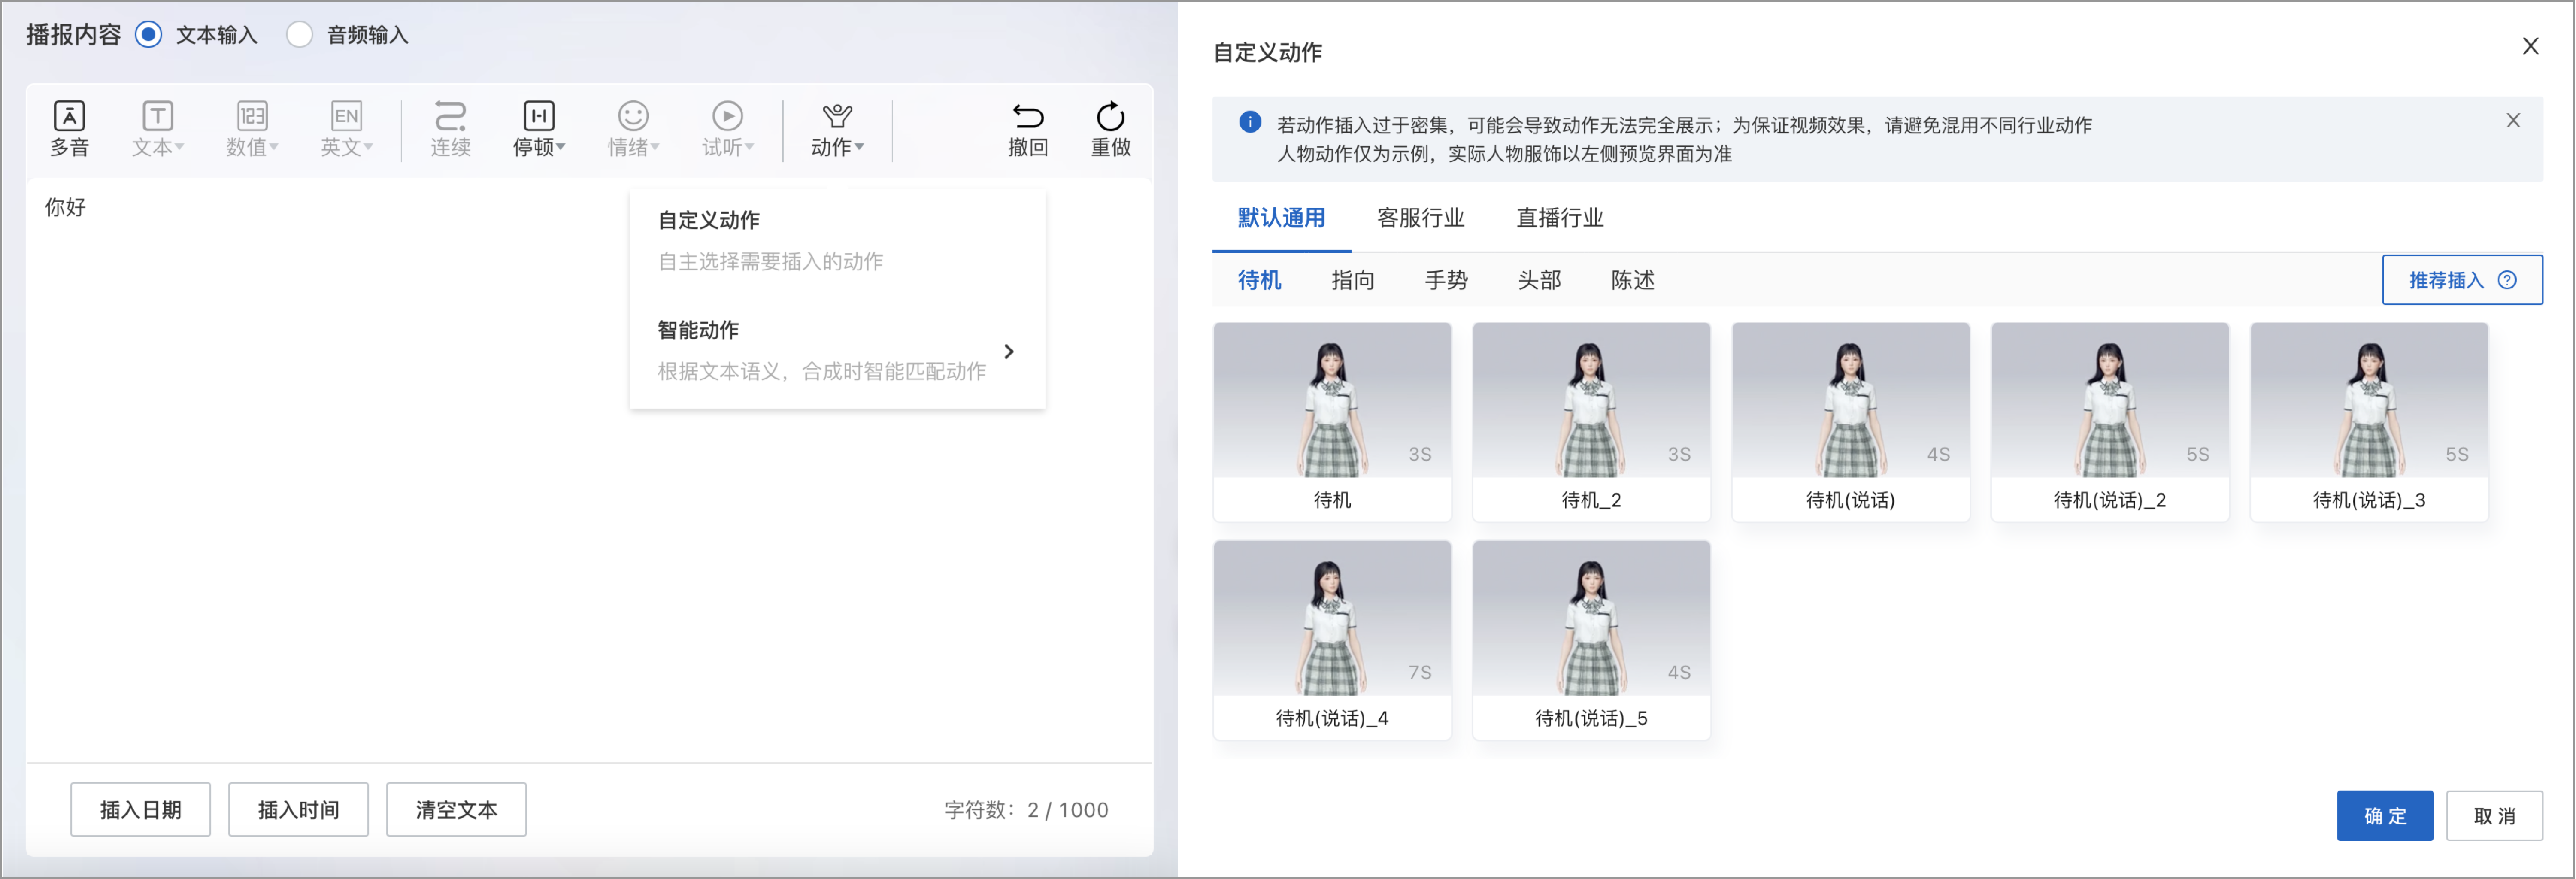Click the 清空文本 button
This screenshot has width=2576, height=879.
point(456,809)
